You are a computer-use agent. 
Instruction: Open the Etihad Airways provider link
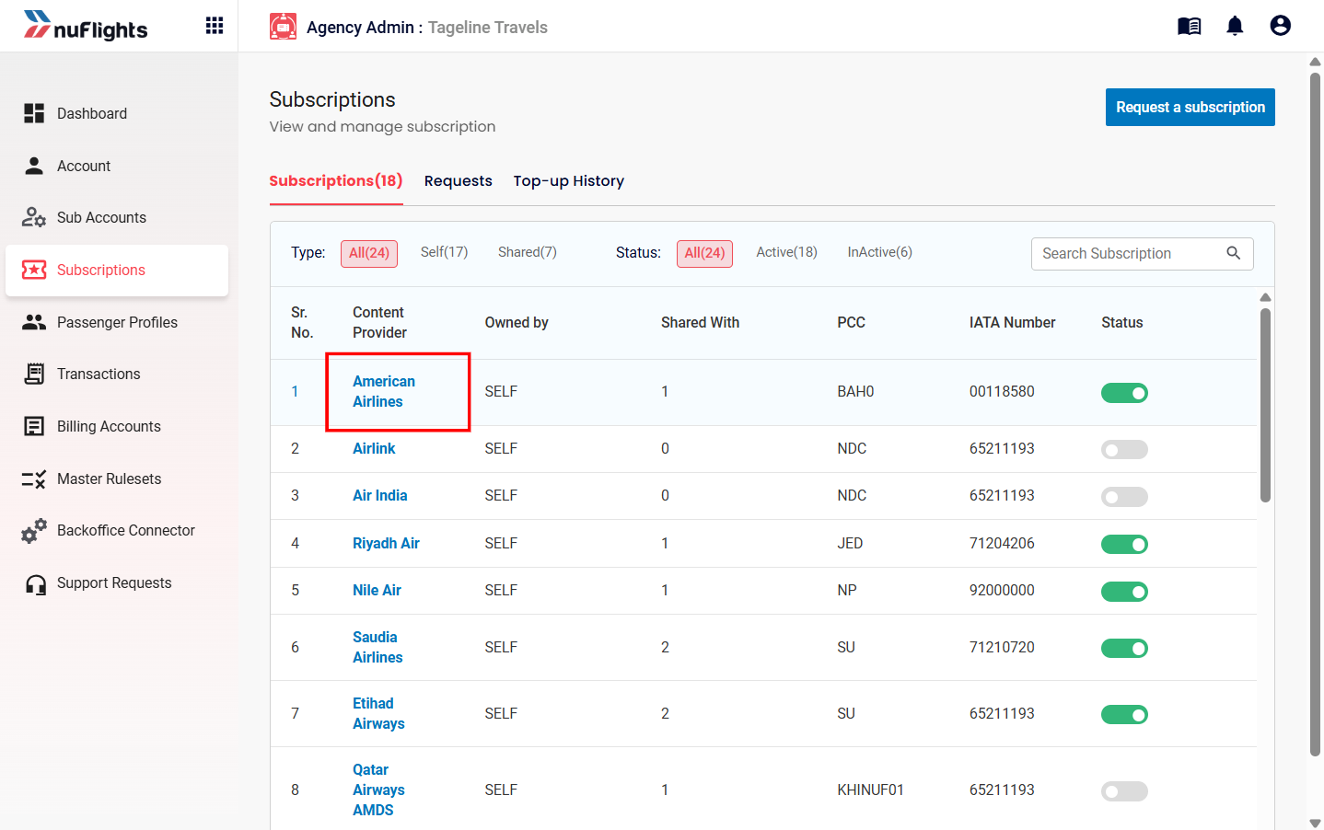378,713
